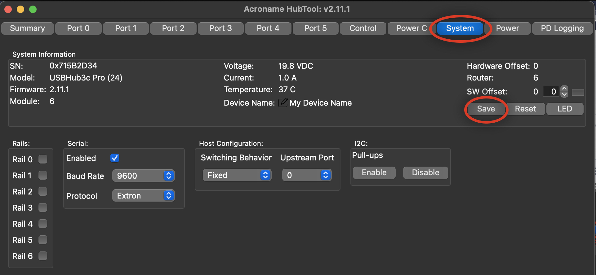
Task: Go to the Port 5 tab
Action: (316, 28)
